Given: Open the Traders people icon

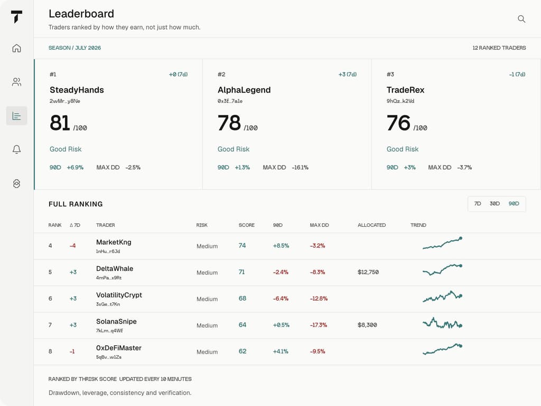Looking at the screenshot, I should pos(16,82).
